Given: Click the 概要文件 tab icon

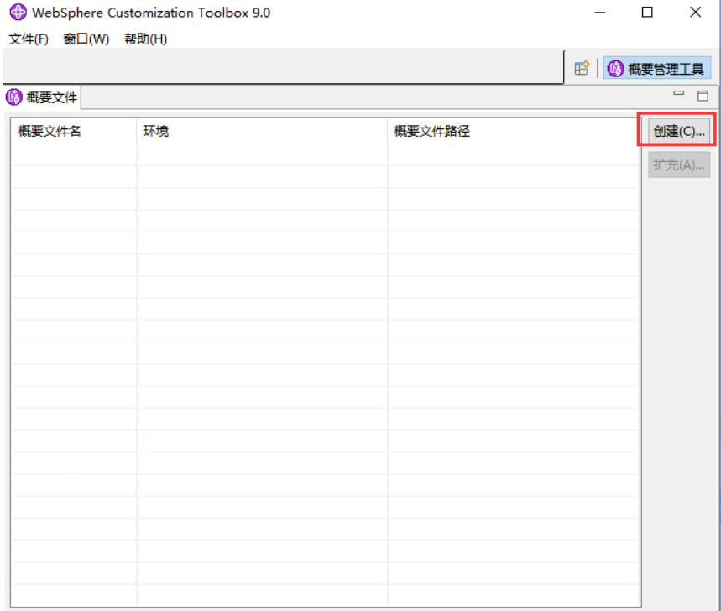Looking at the screenshot, I should 13,97.
